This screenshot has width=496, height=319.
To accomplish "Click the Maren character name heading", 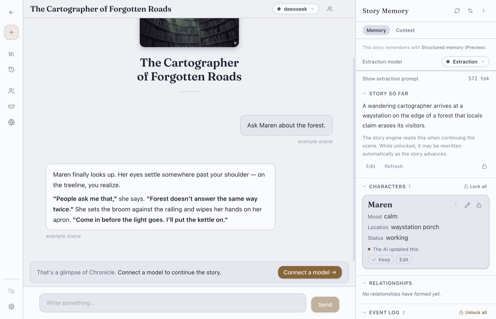I will tap(380, 205).
